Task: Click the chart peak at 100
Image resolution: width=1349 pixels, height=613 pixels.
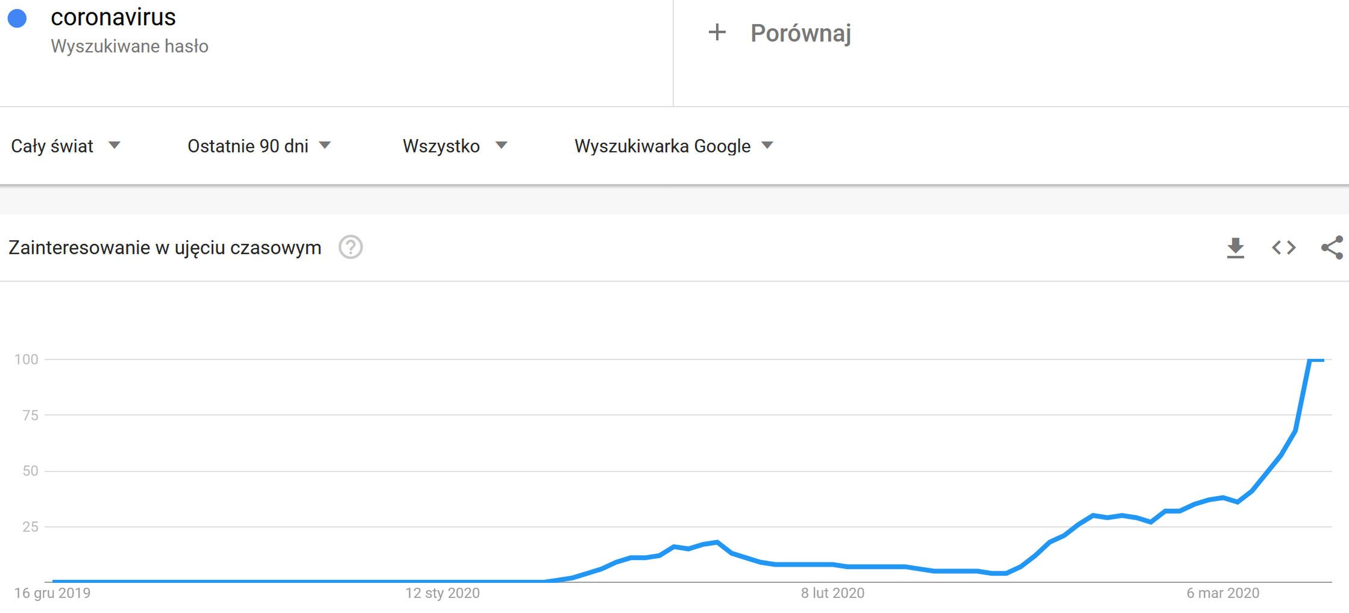Action: pyautogui.click(x=1316, y=360)
